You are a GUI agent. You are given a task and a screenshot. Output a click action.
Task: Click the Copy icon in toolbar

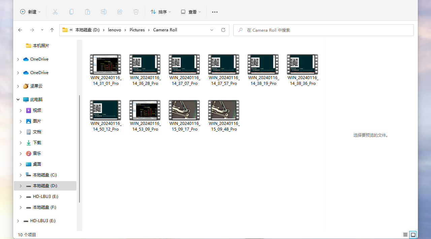[x=71, y=12]
